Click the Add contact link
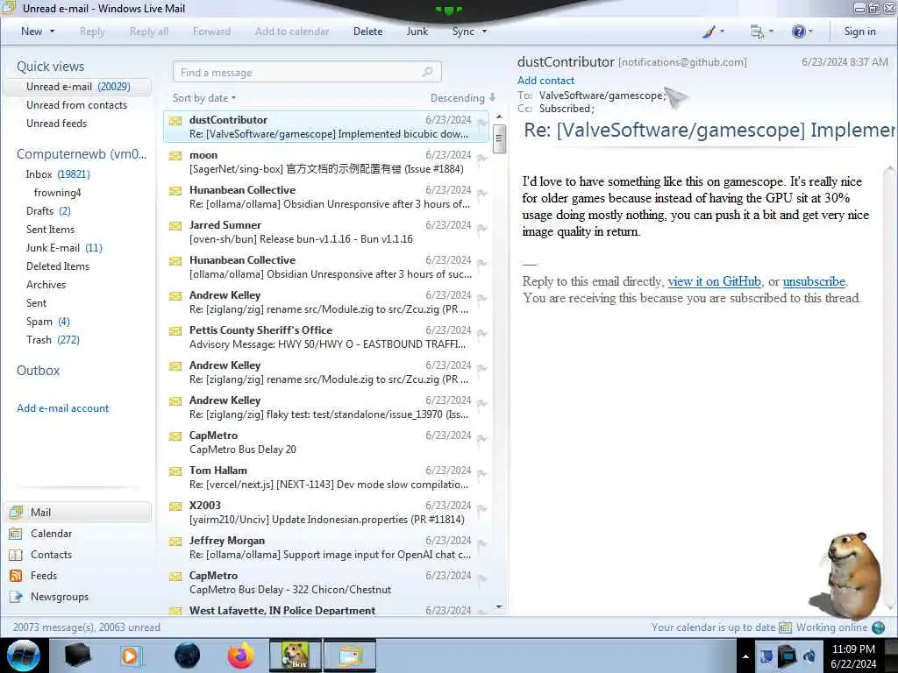Image resolution: width=898 pixels, height=673 pixels. (545, 80)
